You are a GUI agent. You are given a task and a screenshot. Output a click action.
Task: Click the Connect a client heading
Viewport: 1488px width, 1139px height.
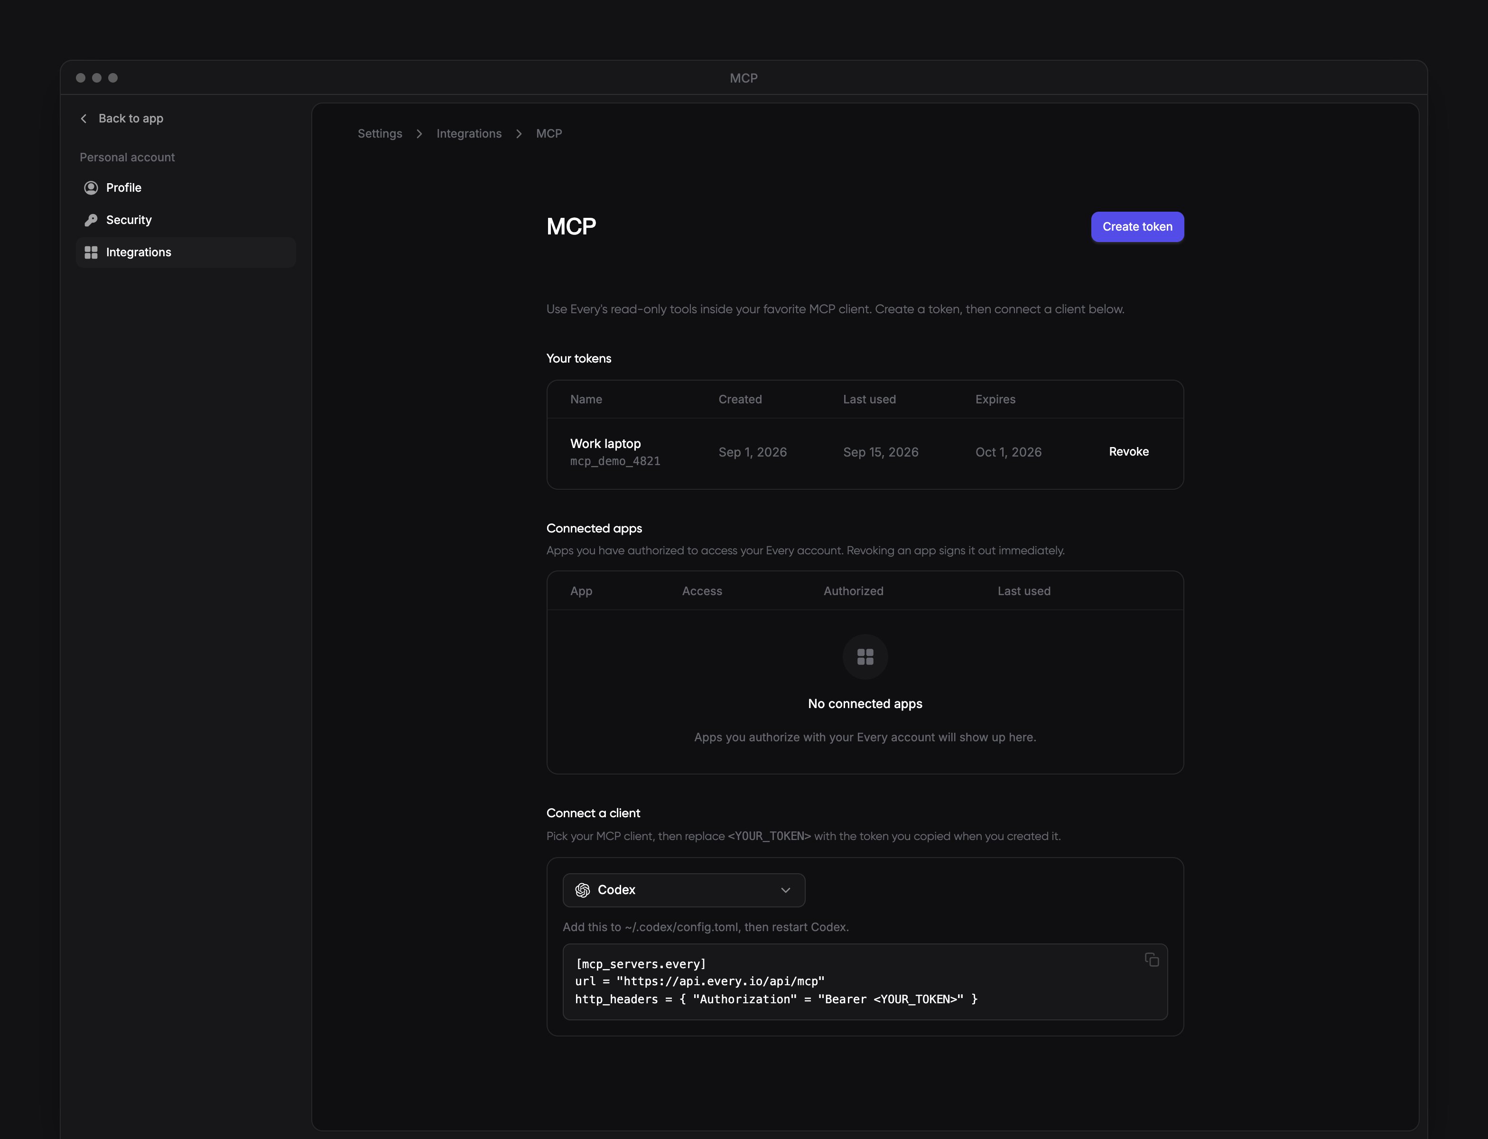[x=593, y=813]
